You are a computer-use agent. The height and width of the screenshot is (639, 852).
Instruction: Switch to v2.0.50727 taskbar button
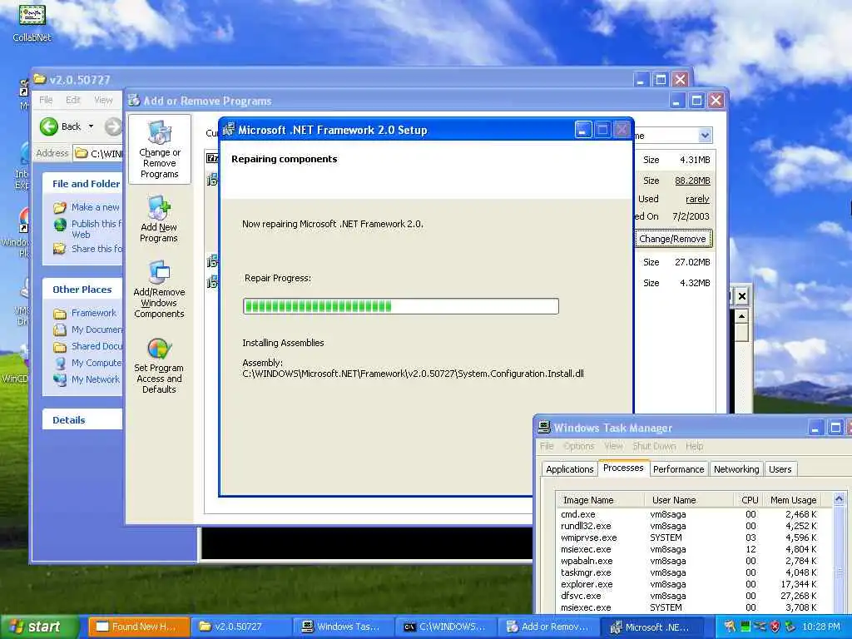pyautogui.click(x=241, y=627)
